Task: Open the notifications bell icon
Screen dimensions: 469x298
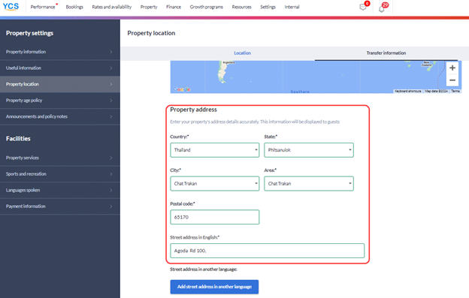Action: (x=382, y=9)
